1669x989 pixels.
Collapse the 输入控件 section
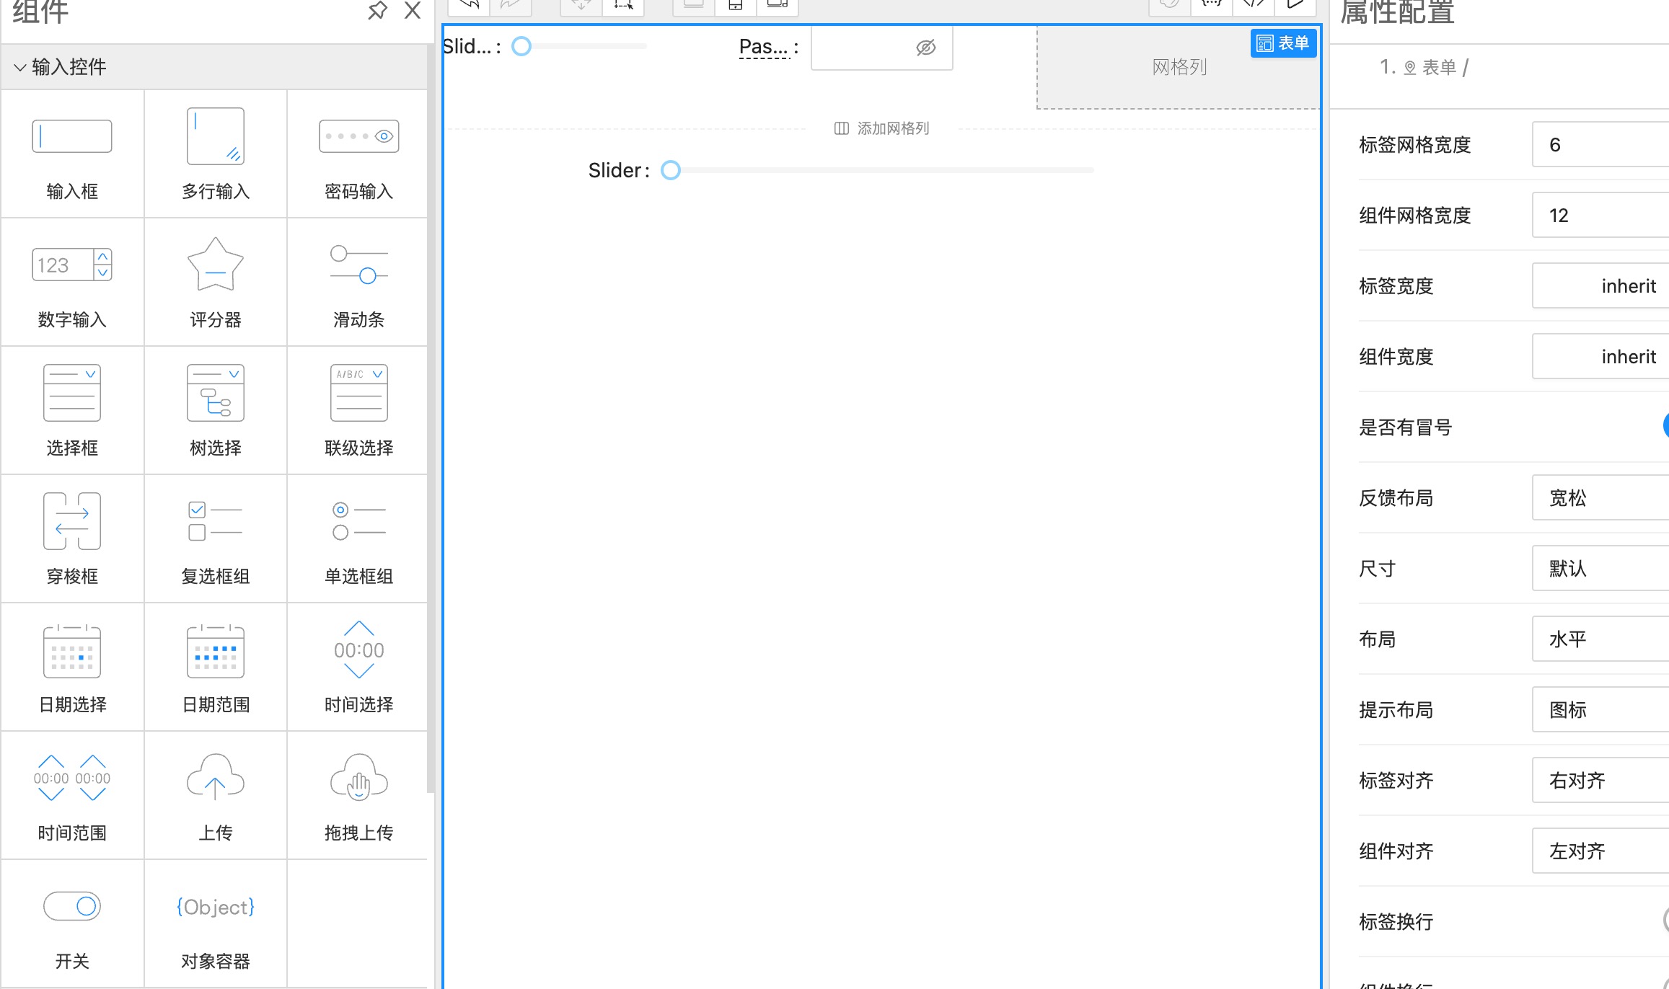[214, 67]
